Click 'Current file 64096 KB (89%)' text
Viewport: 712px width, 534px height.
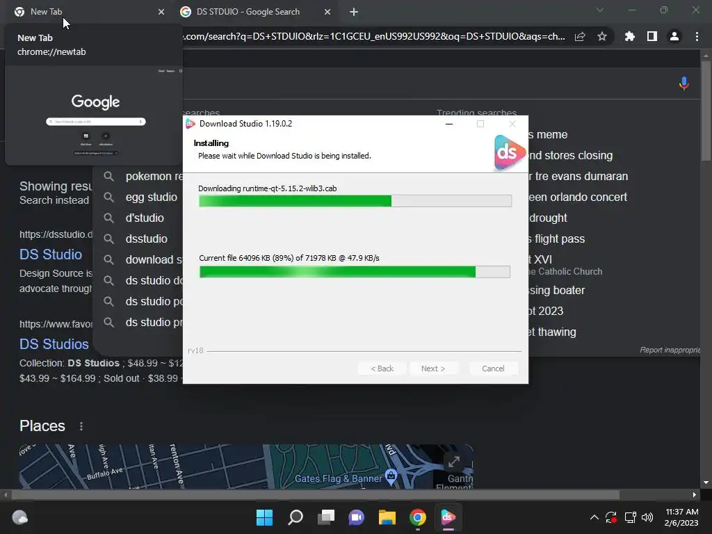click(x=289, y=258)
